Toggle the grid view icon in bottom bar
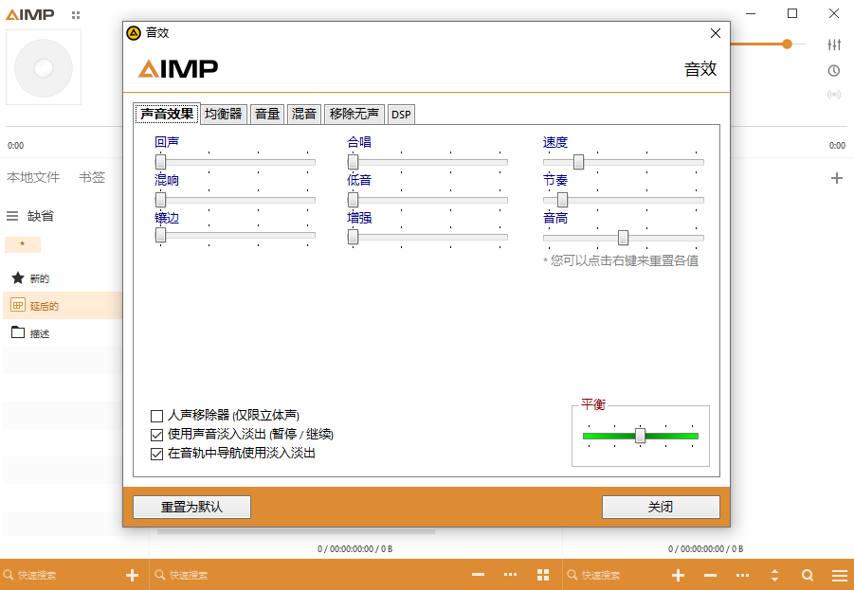854x590 pixels. point(543,575)
